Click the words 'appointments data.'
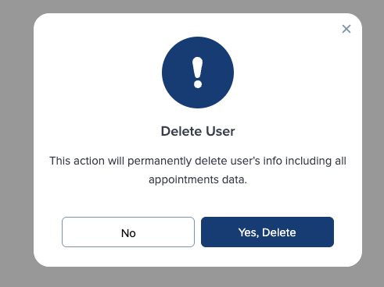This screenshot has height=287, width=384. click(x=198, y=179)
